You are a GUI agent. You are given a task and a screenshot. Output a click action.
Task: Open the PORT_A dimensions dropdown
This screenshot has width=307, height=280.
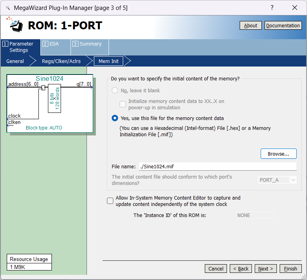277,180
